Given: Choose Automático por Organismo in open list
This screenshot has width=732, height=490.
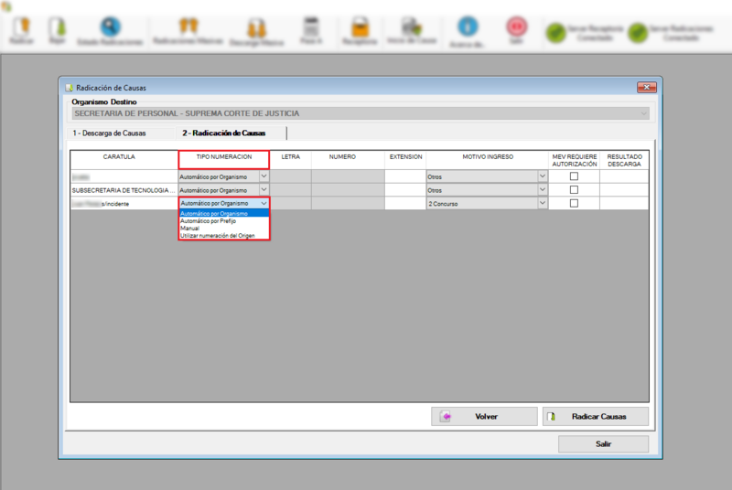Looking at the screenshot, I should pyautogui.click(x=224, y=213).
